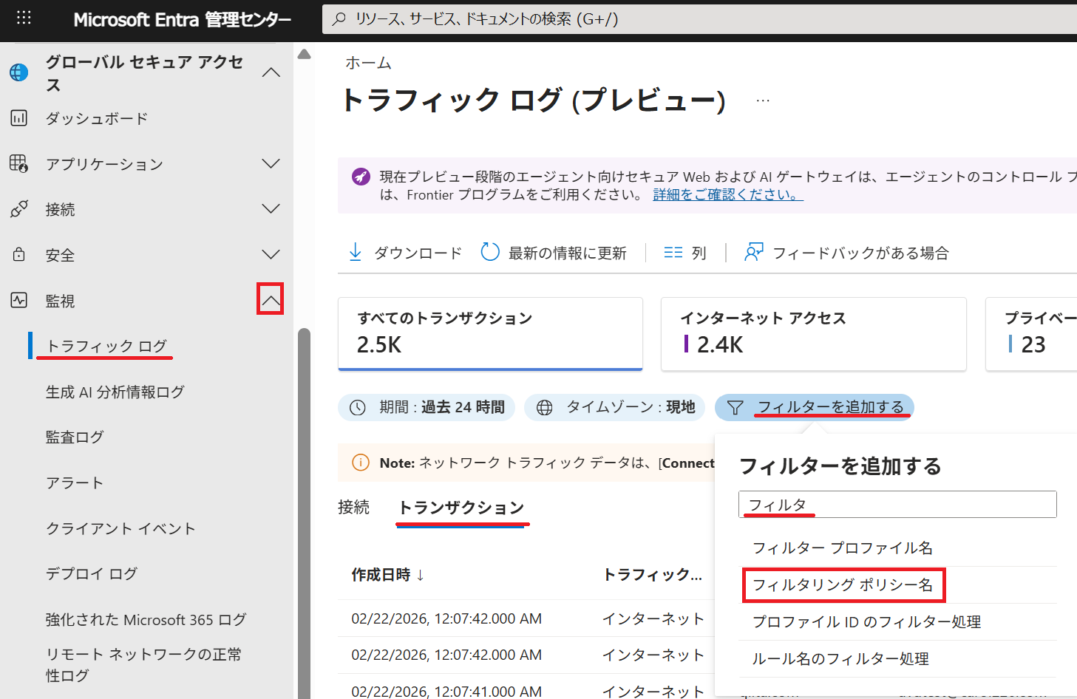Open アラート in the sidebar
The height and width of the screenshot is (699, 1077).
pyautogui.click(x=75, y=483)
